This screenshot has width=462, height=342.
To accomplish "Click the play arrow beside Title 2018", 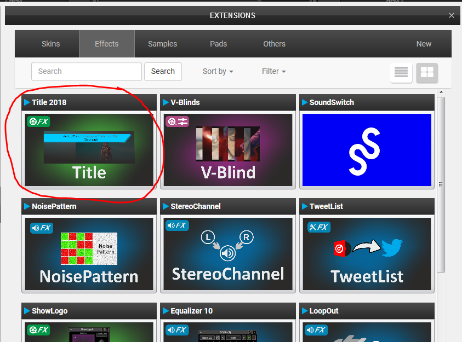I will tap(27, 102).
